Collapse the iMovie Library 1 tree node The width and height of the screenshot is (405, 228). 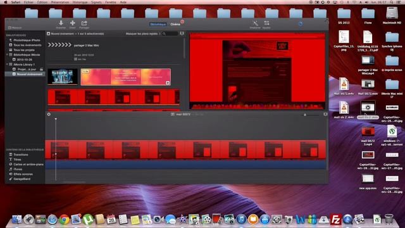[x=7, y=65]
